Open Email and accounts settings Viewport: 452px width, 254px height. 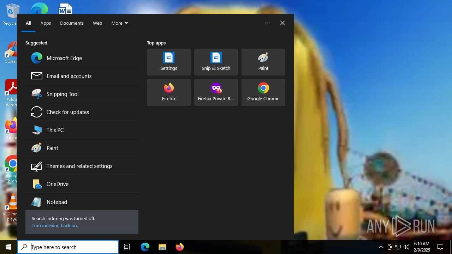82,76
